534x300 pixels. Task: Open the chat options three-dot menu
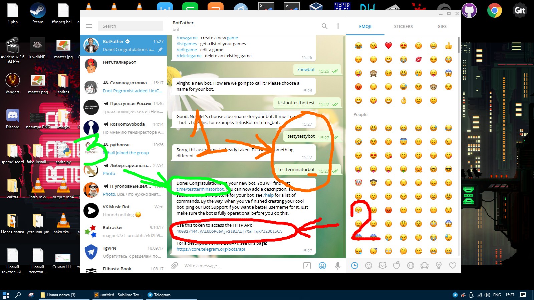pyautogui.click(x=338, y=26)
